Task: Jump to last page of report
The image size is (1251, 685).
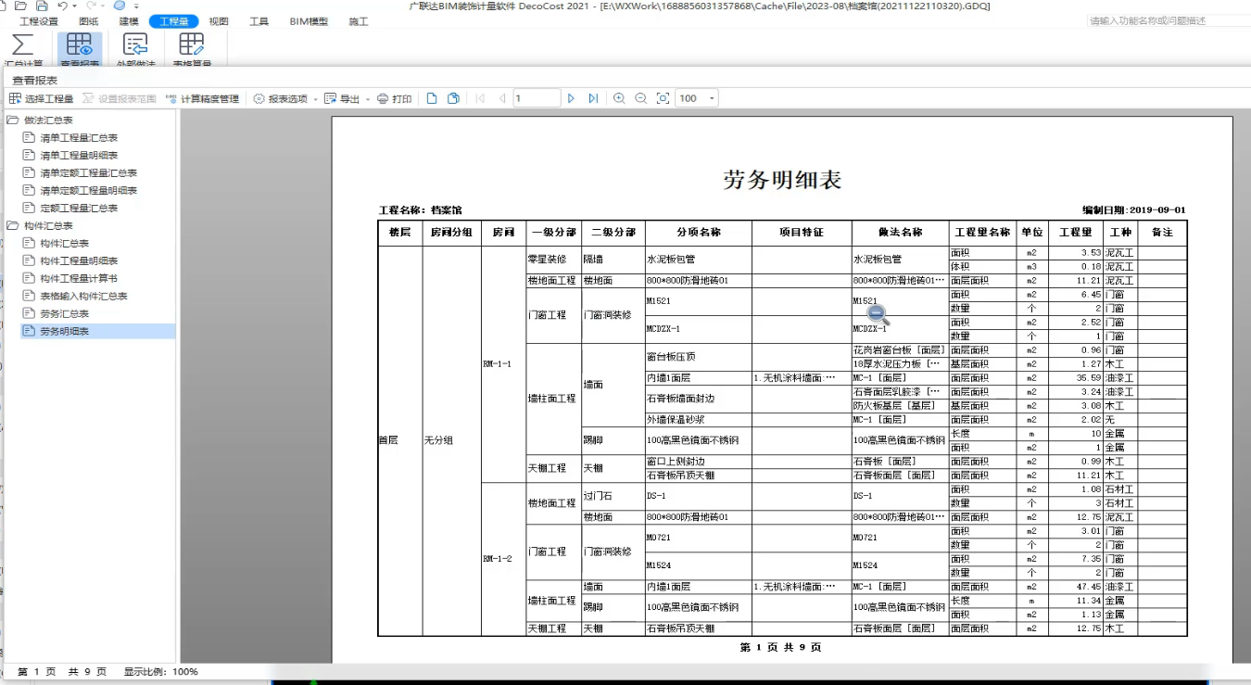Action: point(593,98)
